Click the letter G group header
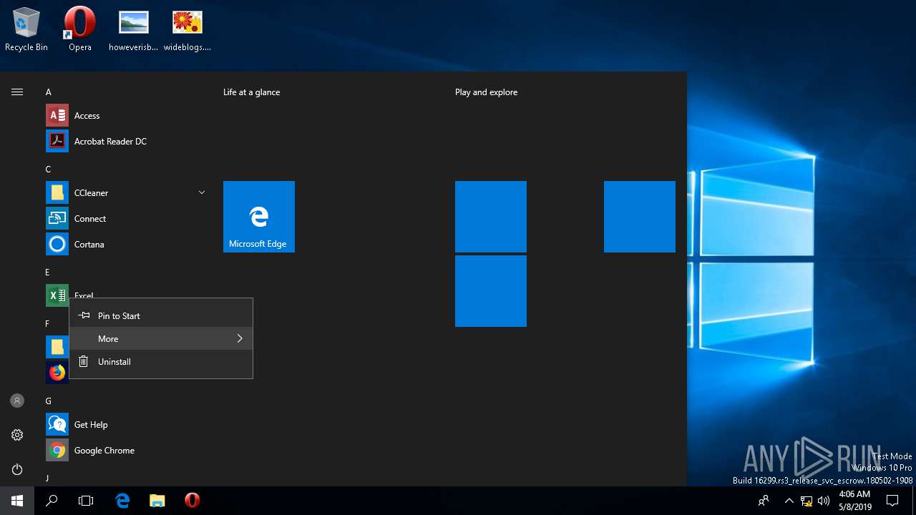This screenshot has width=916, height=515. [49, 401]
